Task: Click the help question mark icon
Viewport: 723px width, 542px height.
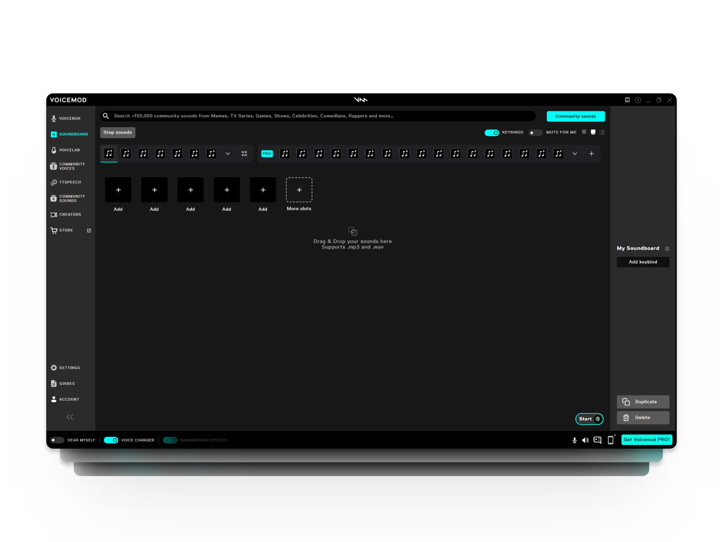Action: [638, 100]
